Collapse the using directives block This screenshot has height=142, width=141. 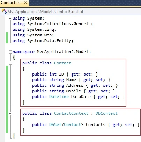click(10, 18)
